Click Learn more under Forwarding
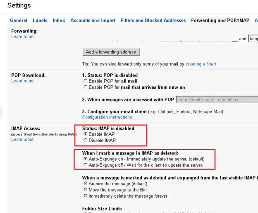The height and width of the screenshot is (213, 258). click(x=22, y=37)
